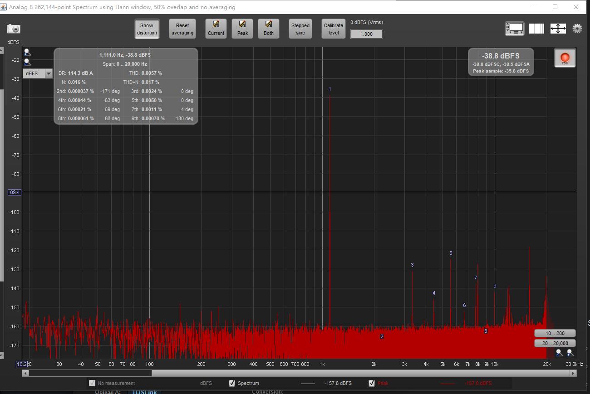Click the Peak -157.8 dBFS legend value
The width and height of the screenshot is (590, 394).
tap(478, 383)
